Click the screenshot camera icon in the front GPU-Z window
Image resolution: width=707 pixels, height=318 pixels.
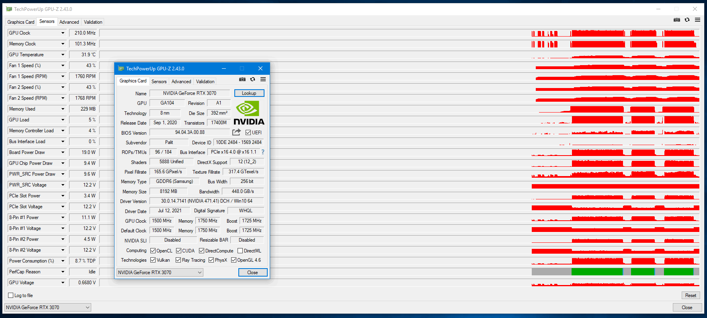click(x=242, y=79)
